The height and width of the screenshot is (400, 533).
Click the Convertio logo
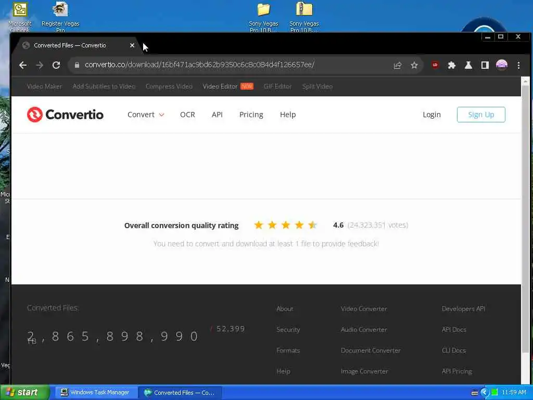[65, 115]
